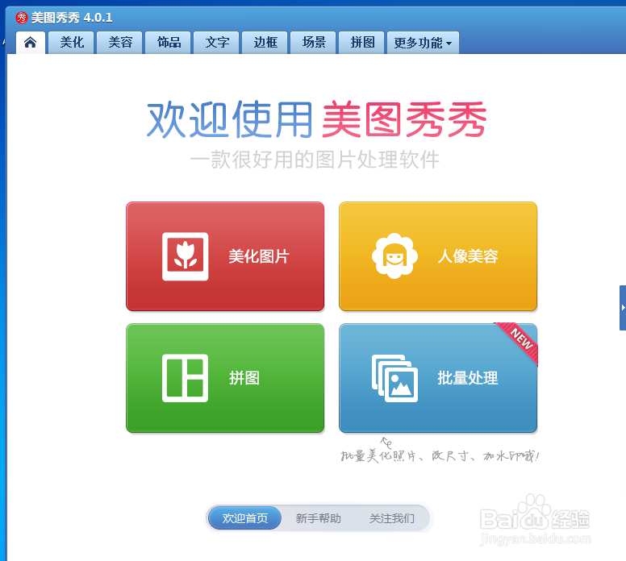Open the 边框 tab
626x561 pixels.
coord(265,42)
